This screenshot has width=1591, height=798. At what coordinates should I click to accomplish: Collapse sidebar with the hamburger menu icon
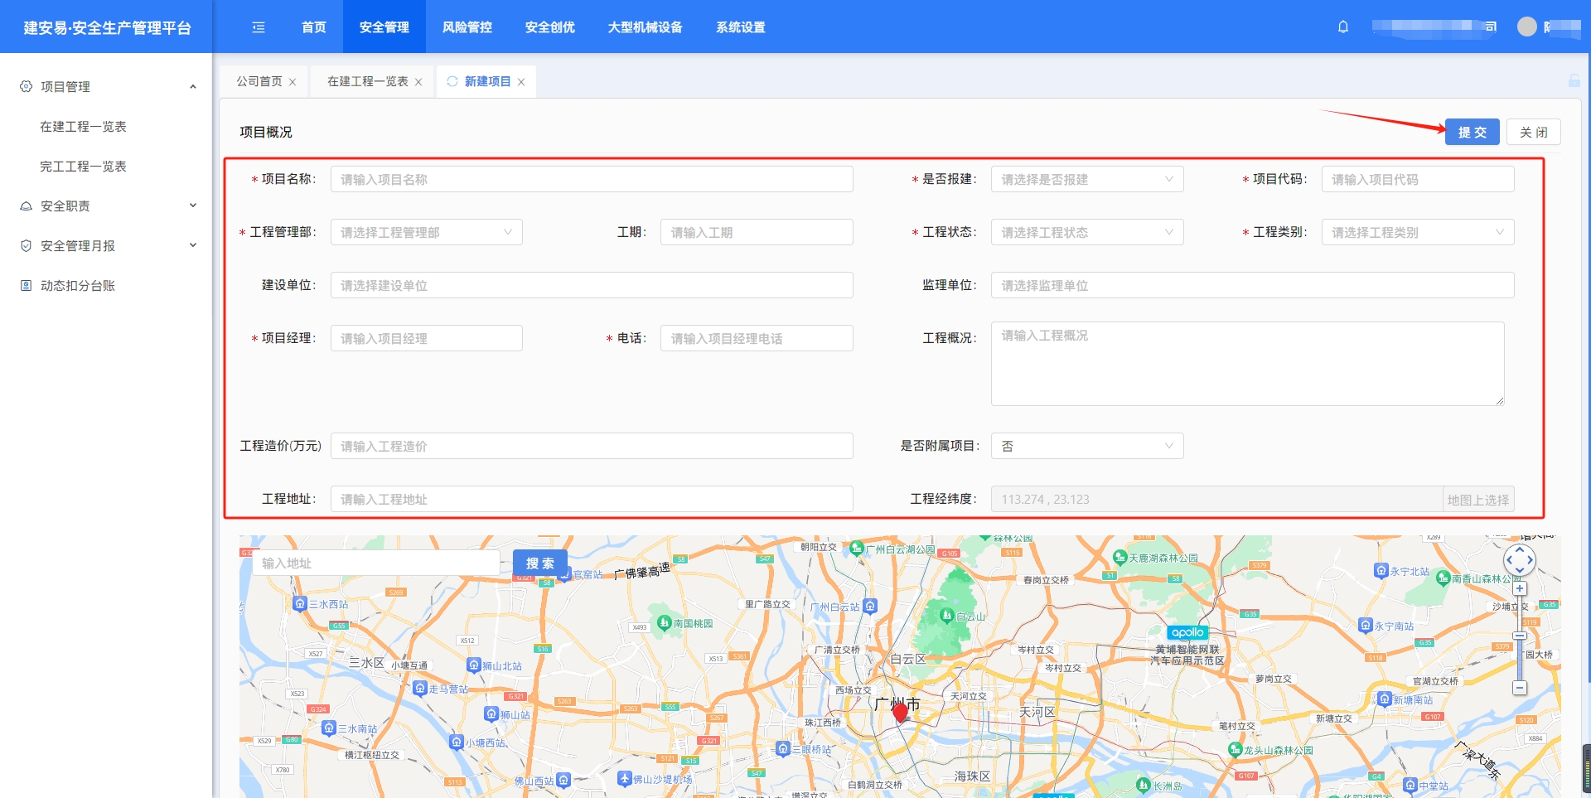coord(259,27)
